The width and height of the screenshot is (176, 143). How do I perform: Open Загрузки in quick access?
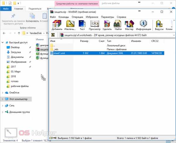coord(16,52)
